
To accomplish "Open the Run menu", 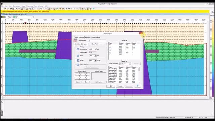I will [x=35, y=6].
